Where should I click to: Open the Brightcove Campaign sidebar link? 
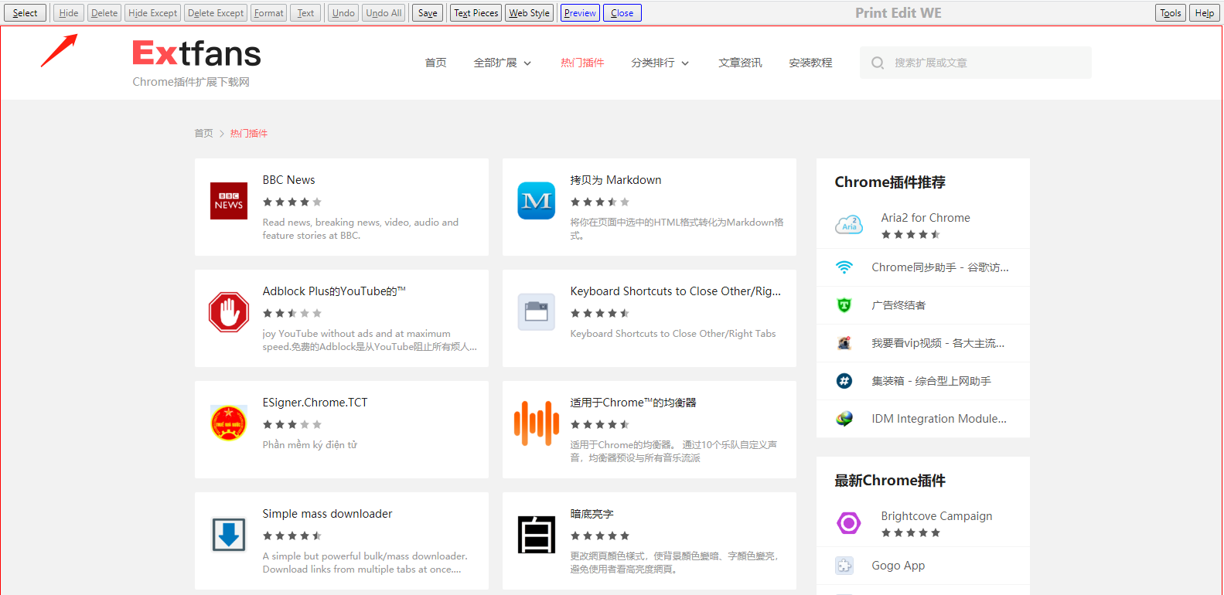pos(936,516)
